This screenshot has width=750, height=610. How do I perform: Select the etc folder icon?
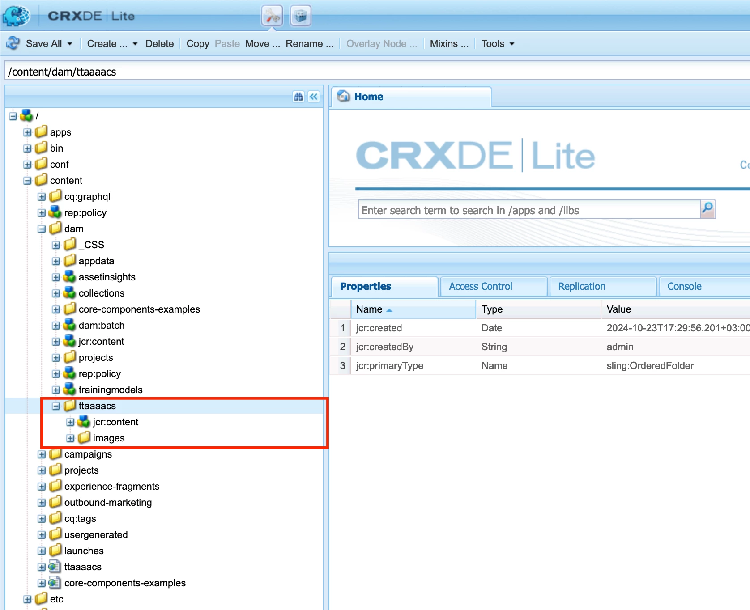pos(41,598)
